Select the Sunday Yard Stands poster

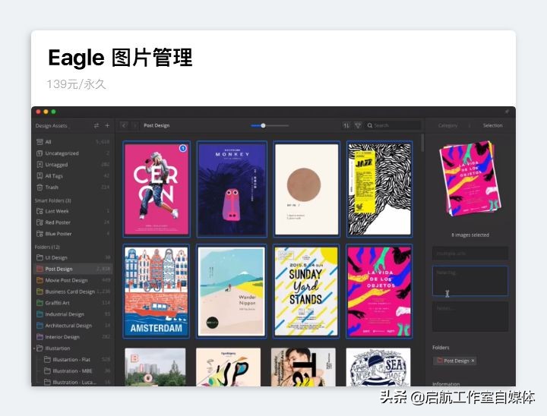click(306, 292)
